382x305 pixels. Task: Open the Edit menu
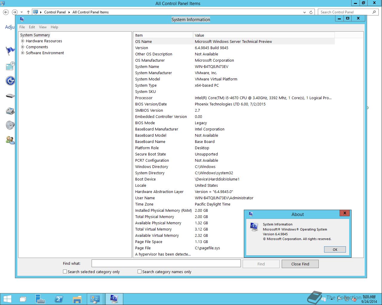click(x=32, y=27)
